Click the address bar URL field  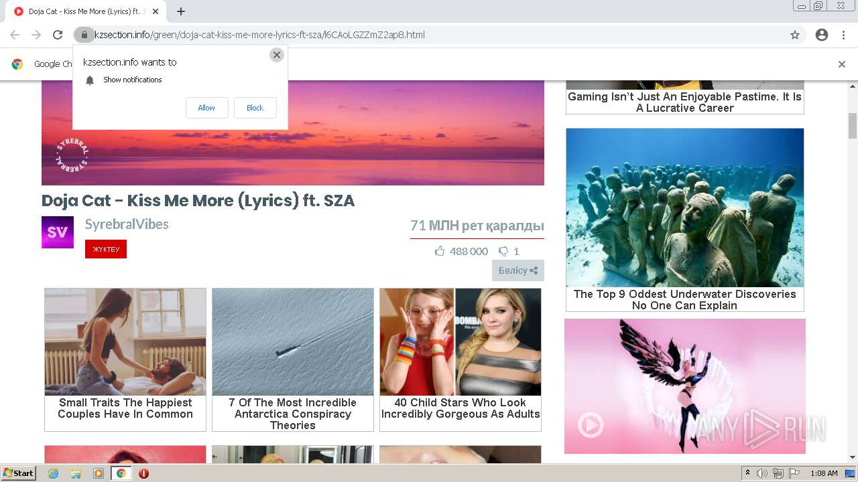pyautogui.click(x=429, y=35)
